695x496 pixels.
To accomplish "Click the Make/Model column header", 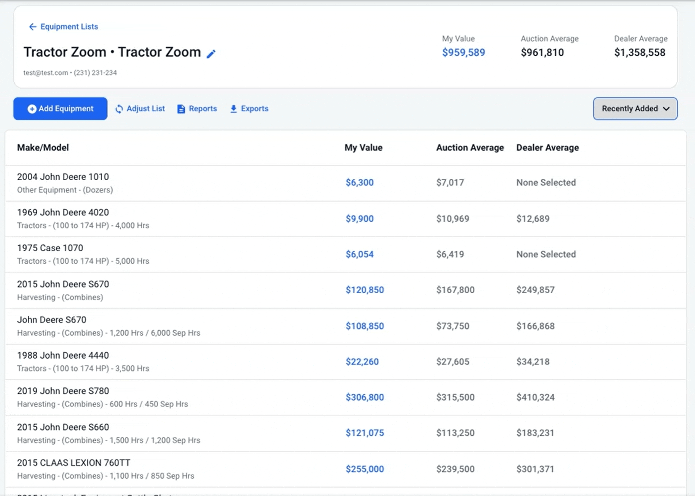I will click(43, 148).
